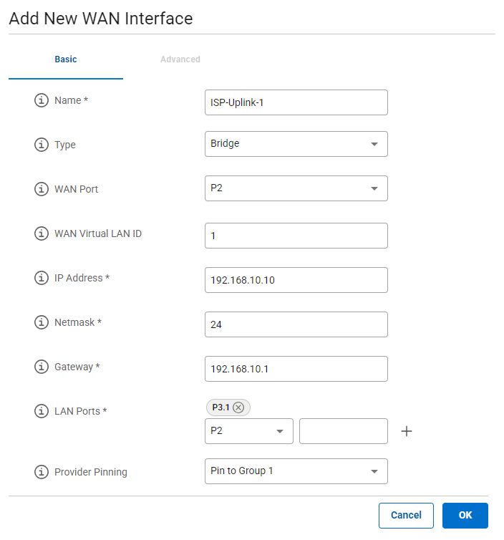
Task: Cancel adding the WAN interface
Action: [x=406, y=515]
